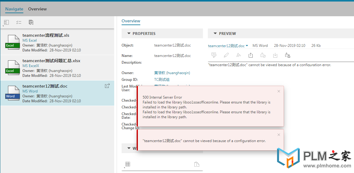Click MS Word label in preview header
Screen dimensions: 354x173
[x=260, y=46]
